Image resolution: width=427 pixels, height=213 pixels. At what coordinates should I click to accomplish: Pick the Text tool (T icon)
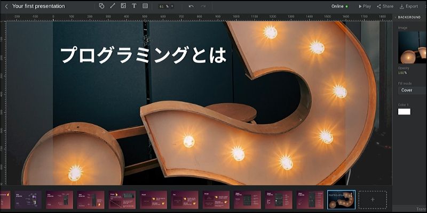[134, 6]
